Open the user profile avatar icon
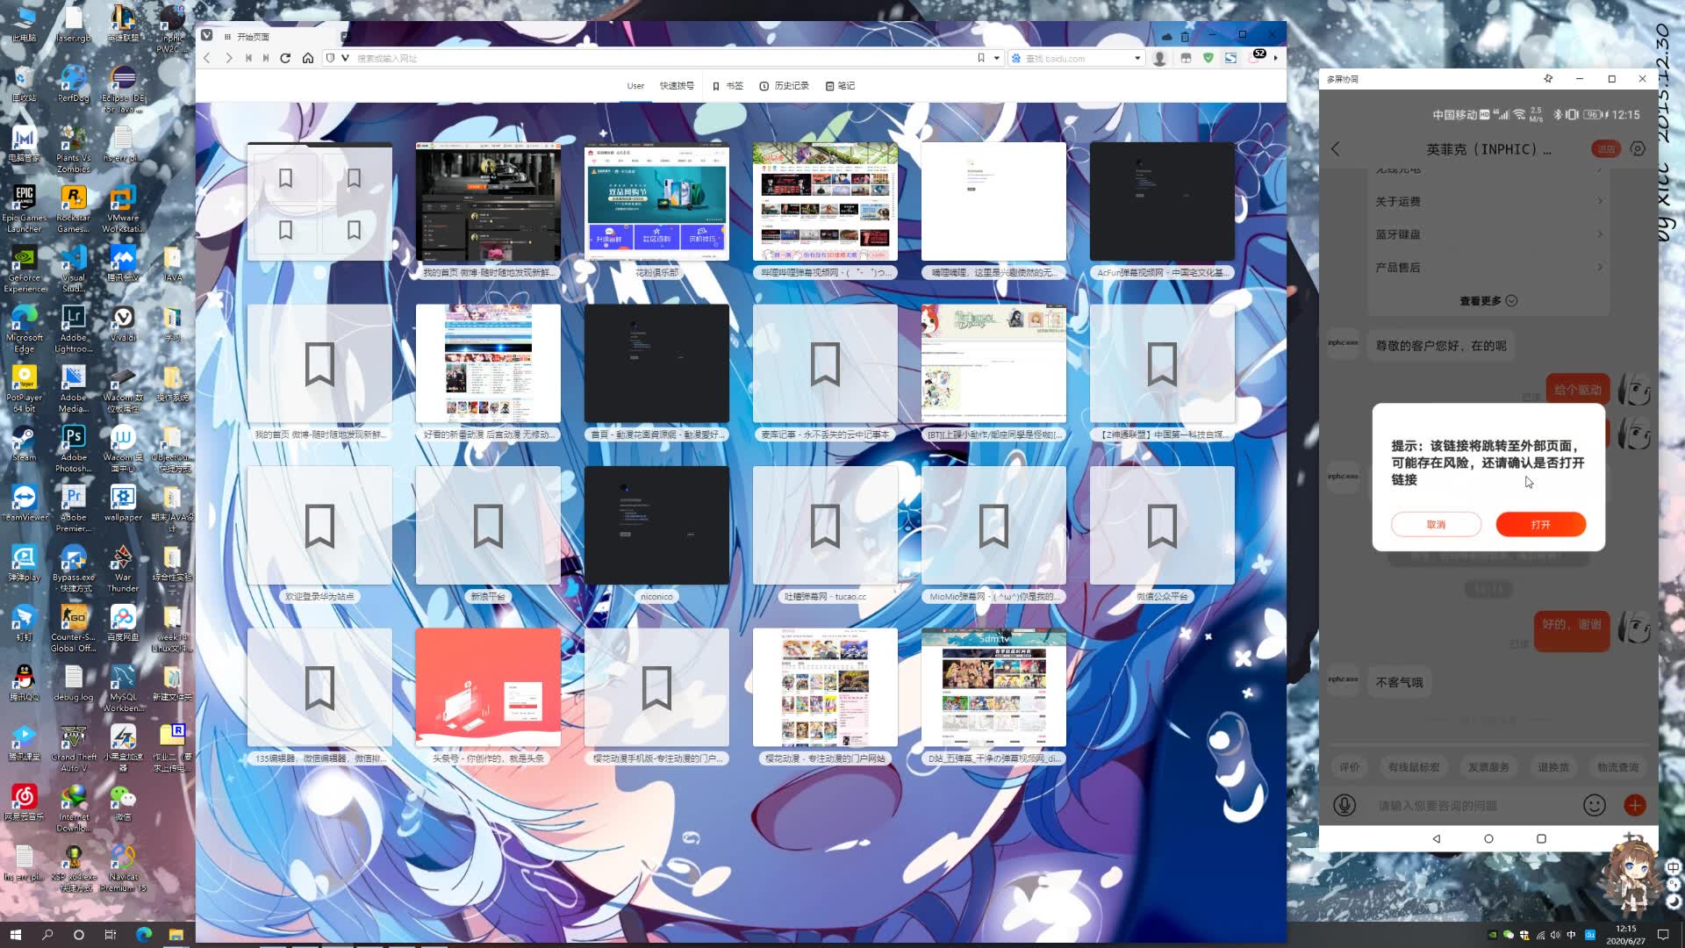 coord(1159,58)
